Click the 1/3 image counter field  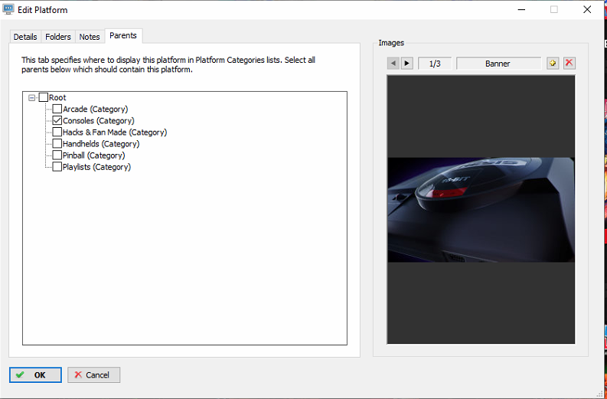tap(435, 64)
